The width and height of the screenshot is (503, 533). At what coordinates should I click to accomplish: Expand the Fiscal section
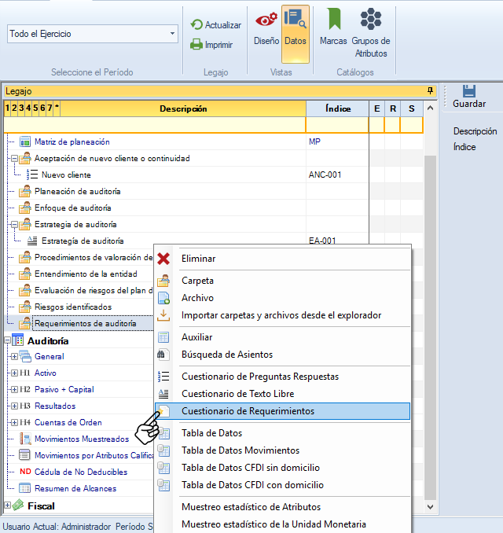pyautogui.click(x=7, y=505)
